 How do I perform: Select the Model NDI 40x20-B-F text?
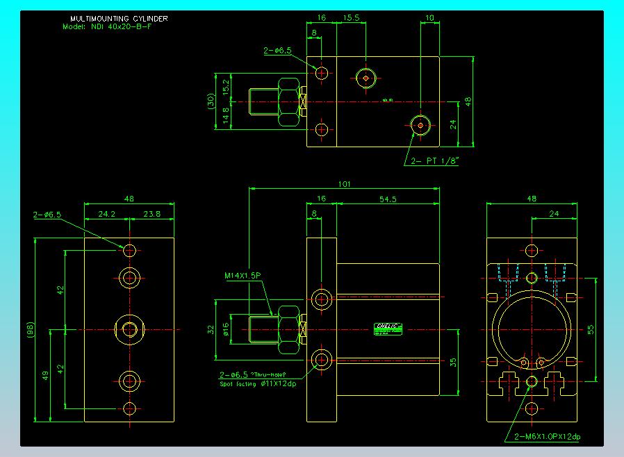coord(107,26)
